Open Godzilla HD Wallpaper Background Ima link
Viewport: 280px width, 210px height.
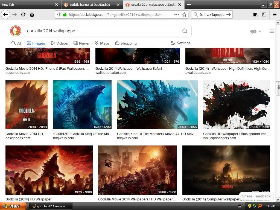(236, 134)
